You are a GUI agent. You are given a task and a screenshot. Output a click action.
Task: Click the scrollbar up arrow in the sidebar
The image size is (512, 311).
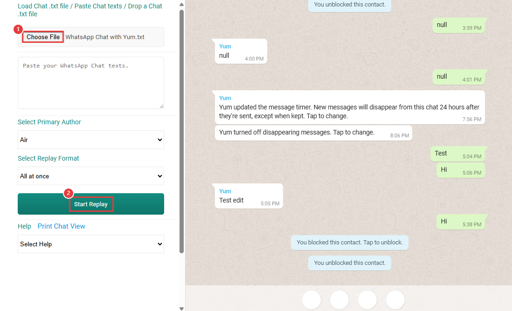tap(181, 4)
